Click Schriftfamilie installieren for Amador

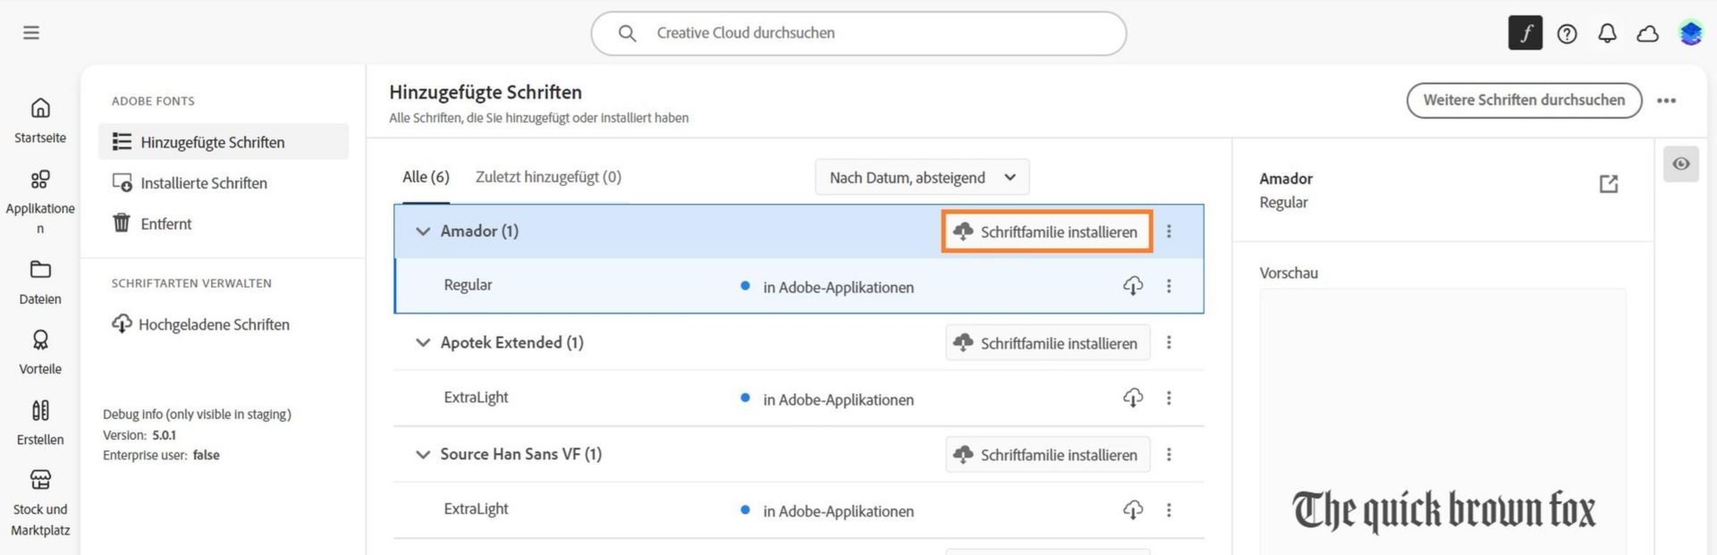coord(1047,231)
